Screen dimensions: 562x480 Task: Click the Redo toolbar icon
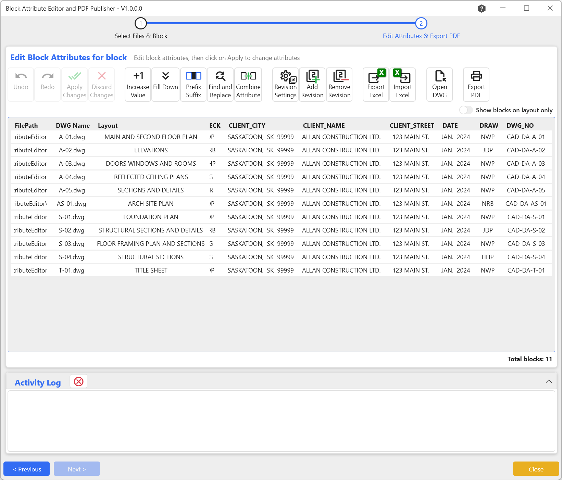pos(48,85)
